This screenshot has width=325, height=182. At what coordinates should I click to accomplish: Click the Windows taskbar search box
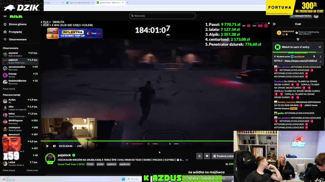pyautogui.click(x=134, y=179)
